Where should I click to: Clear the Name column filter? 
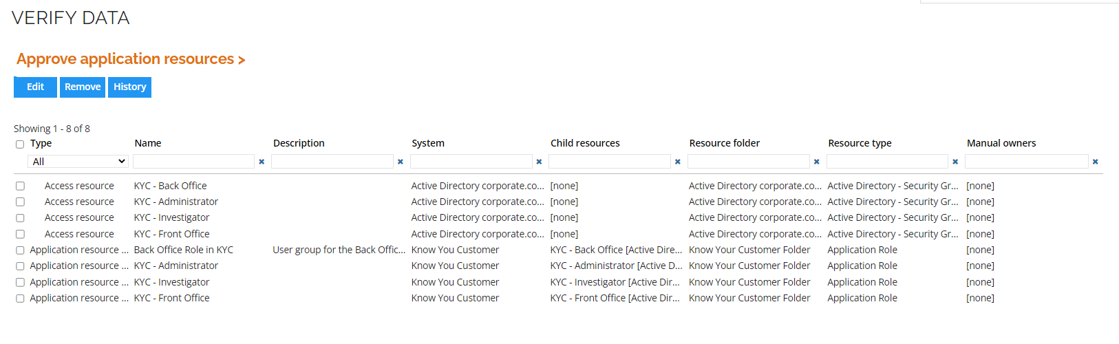262,162
